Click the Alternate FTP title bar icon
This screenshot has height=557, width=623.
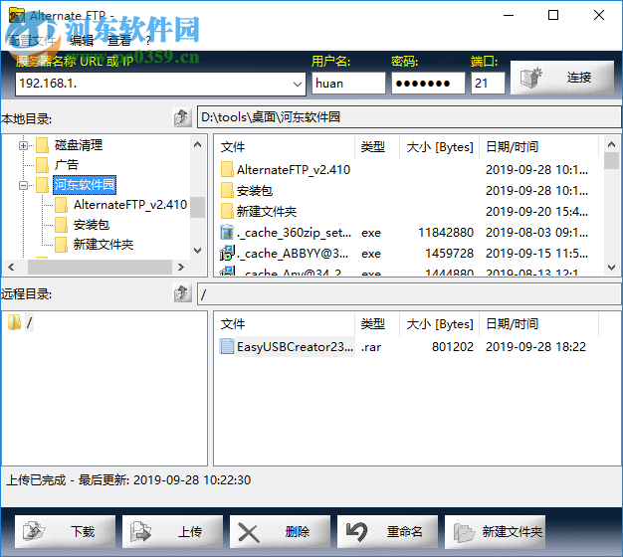17,16
